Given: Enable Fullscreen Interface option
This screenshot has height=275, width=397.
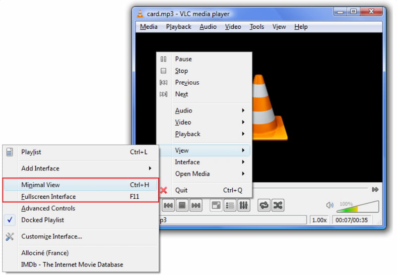Looking at the screenshot, I should [80, 197].
